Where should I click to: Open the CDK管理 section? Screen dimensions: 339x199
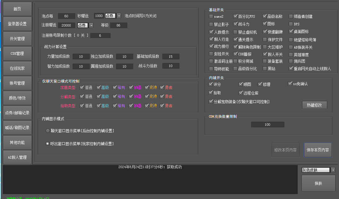pyautogui.click(x=17, y=53)
